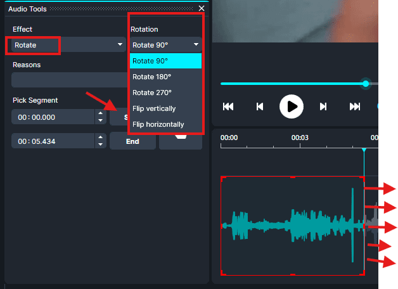
Task: Click the playback progress slider handle
Action: coord(366,84)
